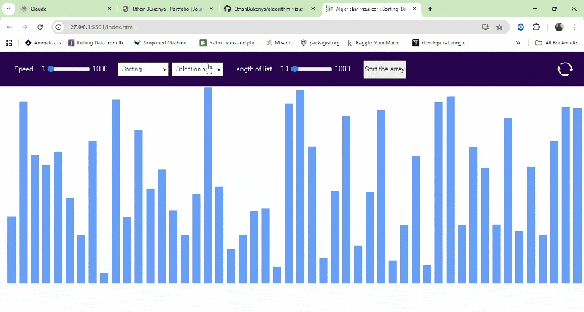Go back using the browser back arrow
The image size is (584, 312).
[9, 27]
